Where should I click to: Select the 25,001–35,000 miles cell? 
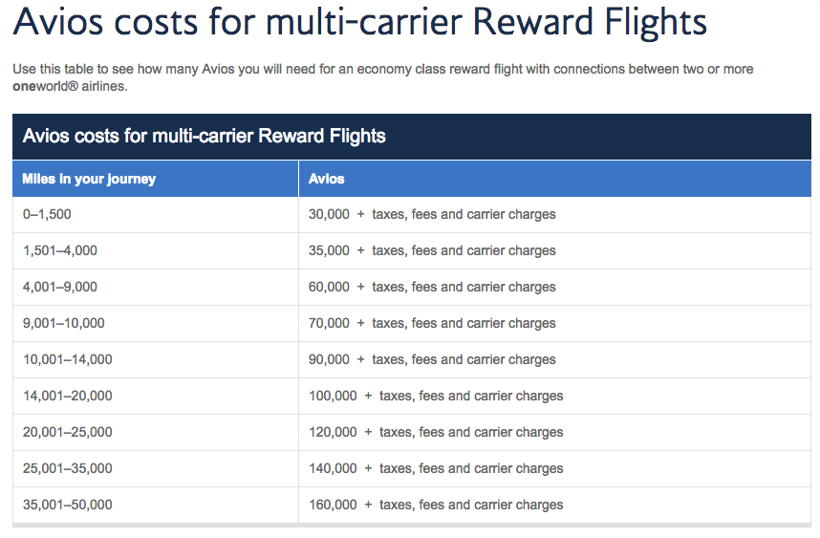coord(156,469)
